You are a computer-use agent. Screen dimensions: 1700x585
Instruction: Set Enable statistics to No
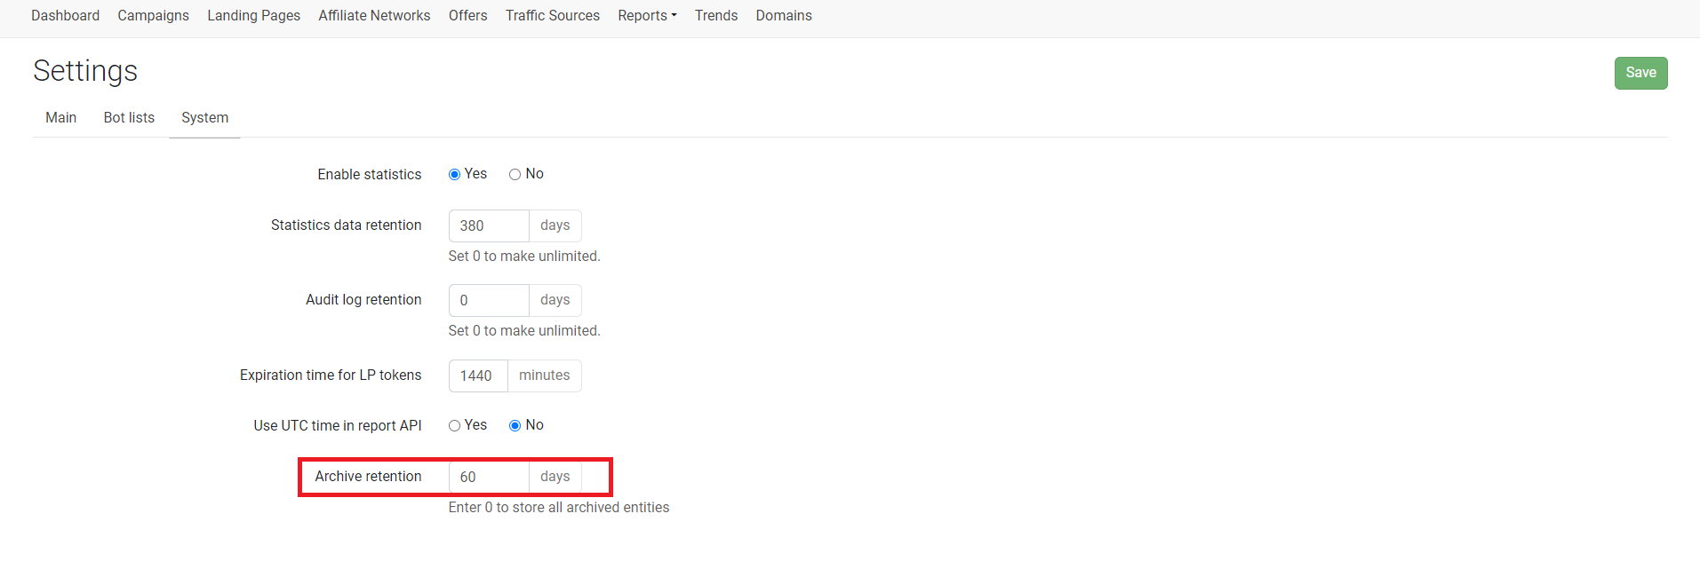515,175
